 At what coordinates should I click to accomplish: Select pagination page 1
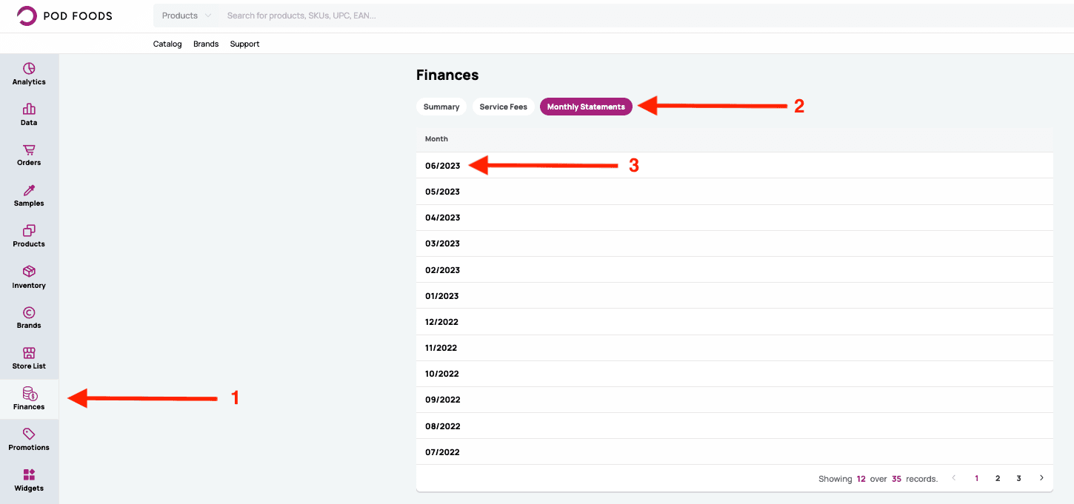click(976, 478)
